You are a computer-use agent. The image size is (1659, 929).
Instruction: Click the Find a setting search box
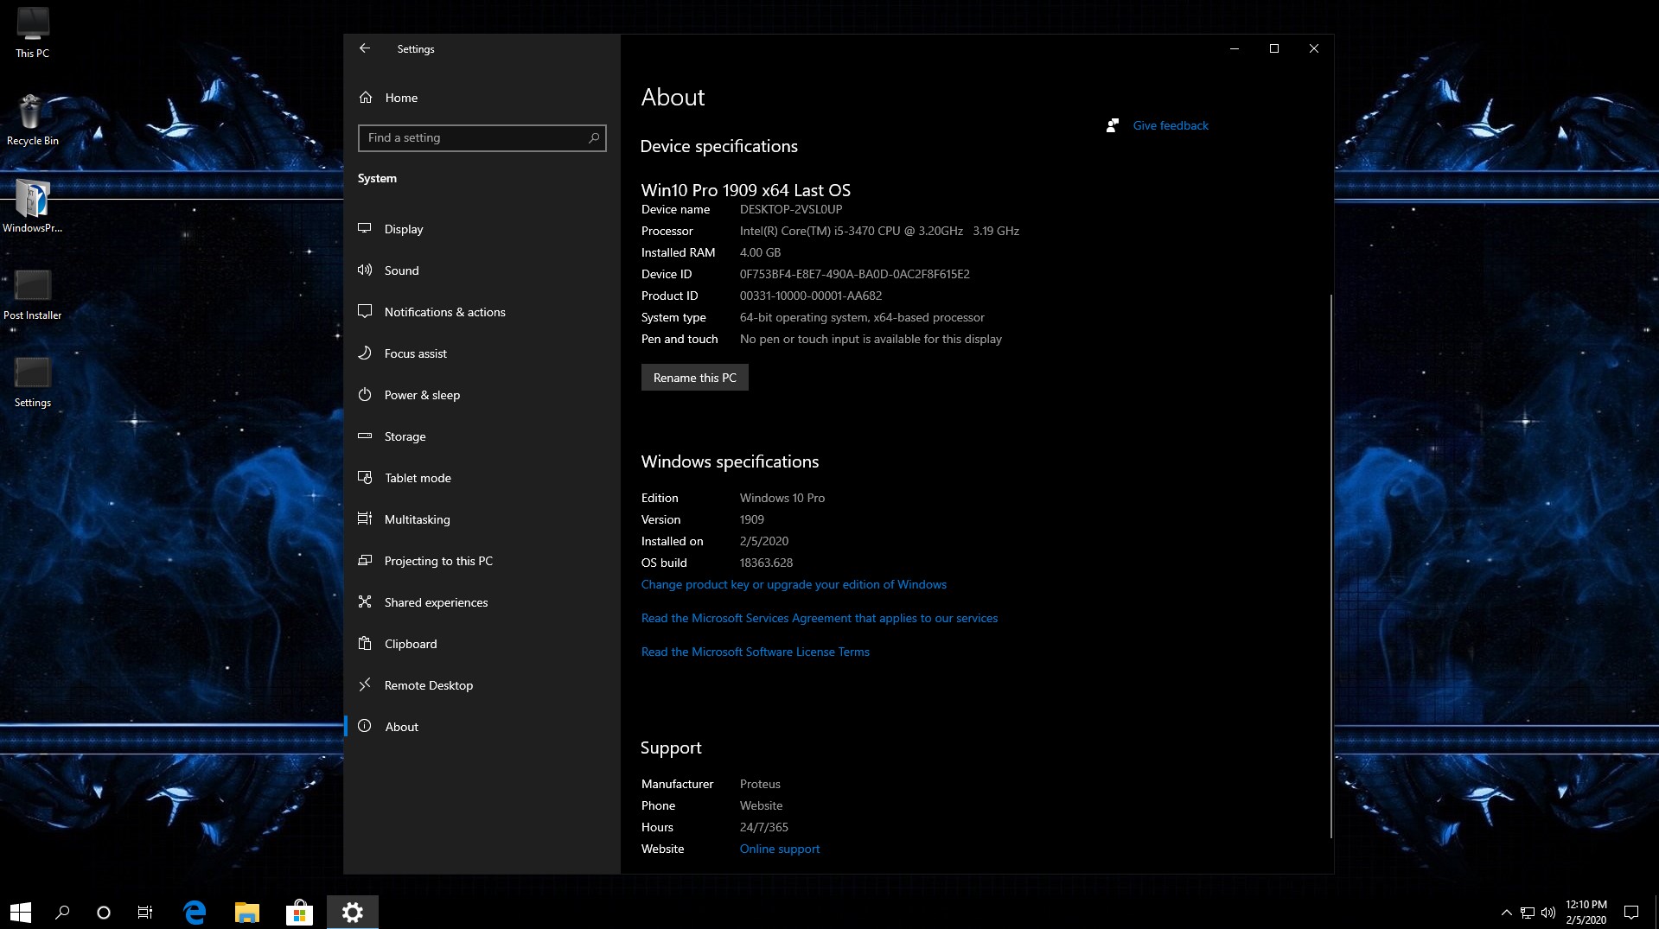click(x=482, y=137)
